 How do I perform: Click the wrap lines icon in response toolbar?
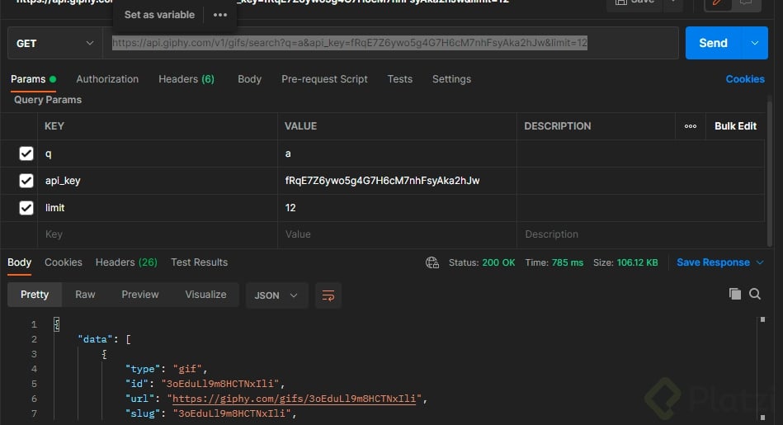(x=328, y=295)
